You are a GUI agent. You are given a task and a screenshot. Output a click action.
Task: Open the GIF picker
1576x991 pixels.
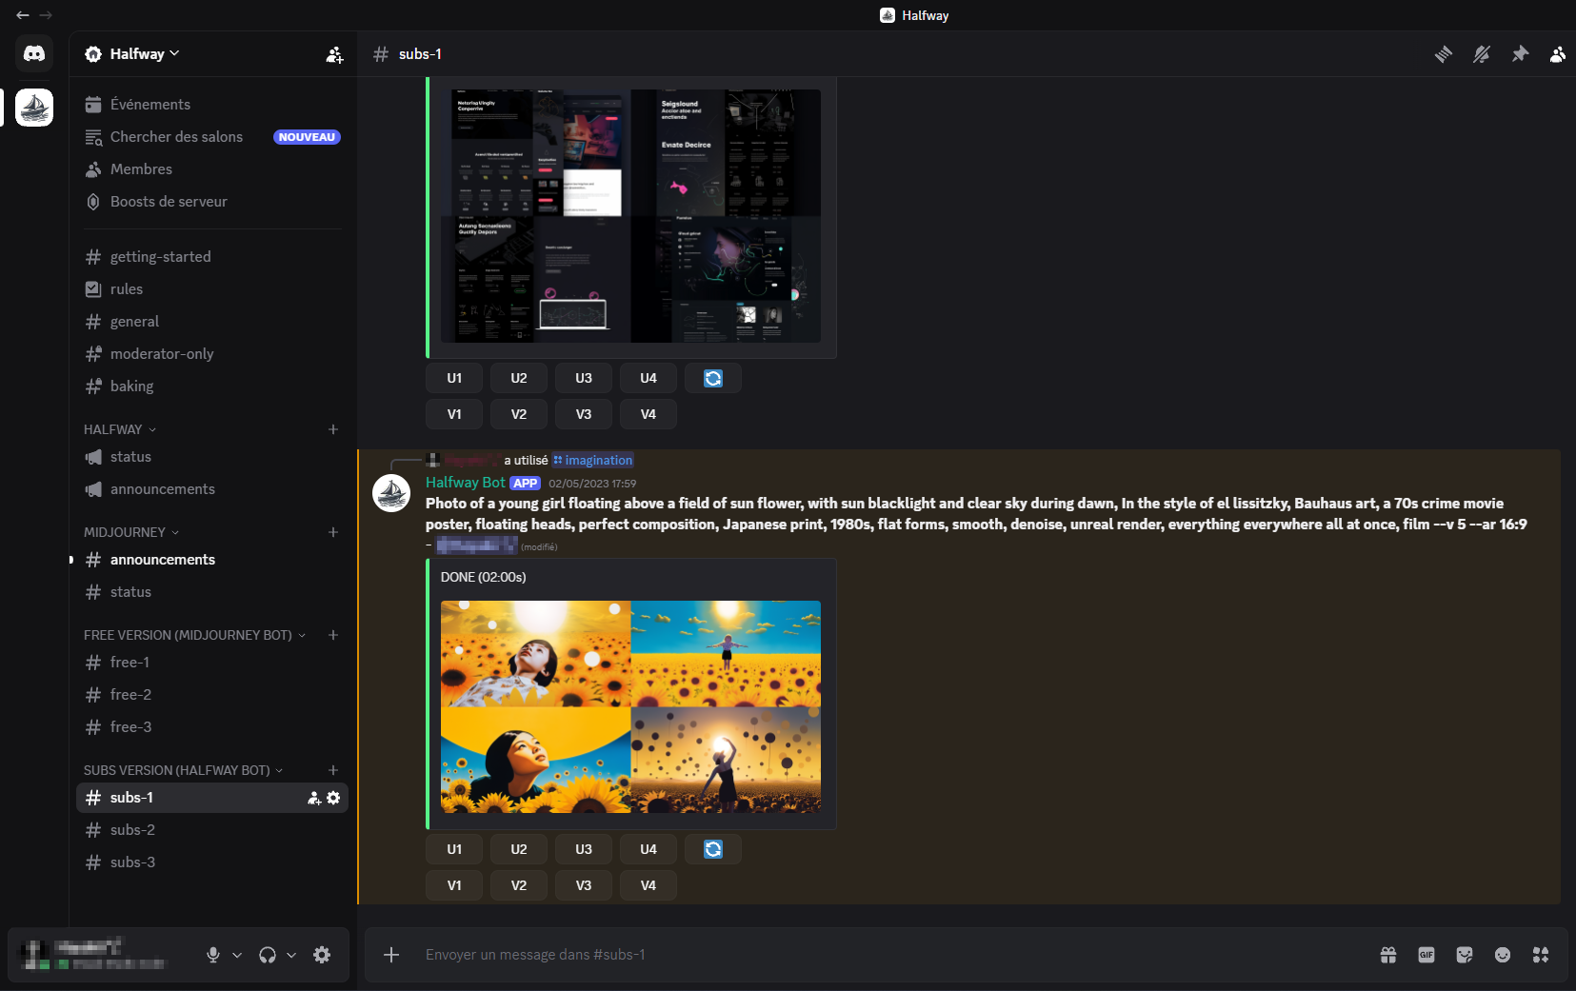(x=1426, y=955)
